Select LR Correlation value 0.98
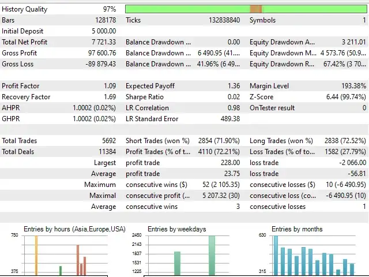The image size is (369, 277). point(234,108)
